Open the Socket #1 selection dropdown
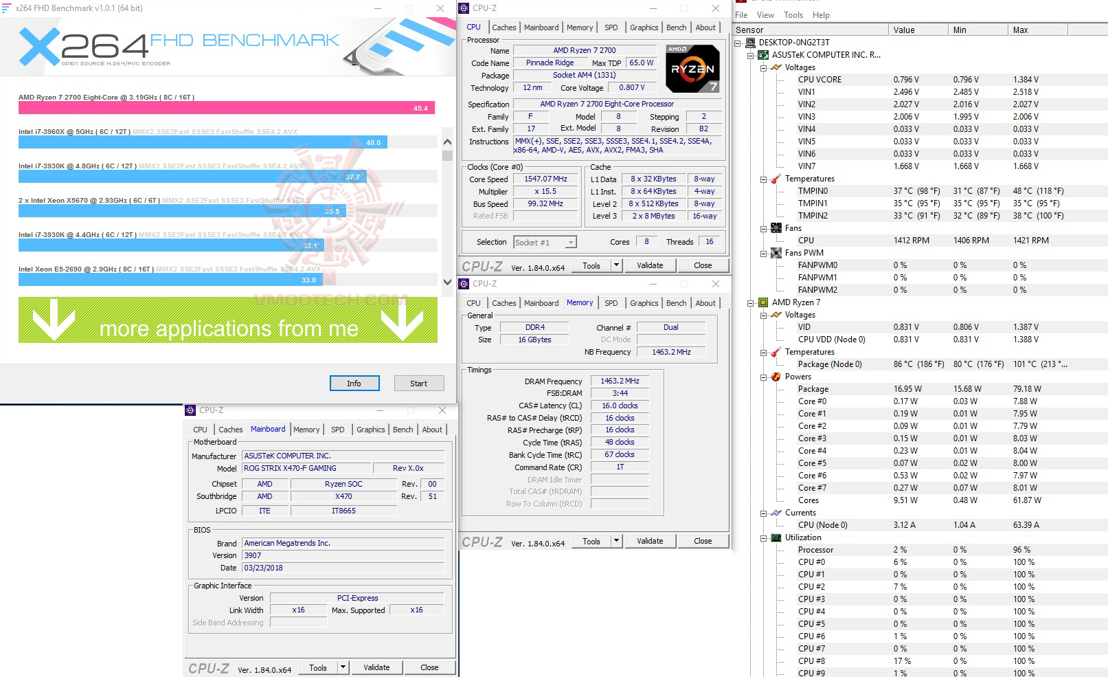1108x677 pixels. pyautogui.click(x=571, y=242)
